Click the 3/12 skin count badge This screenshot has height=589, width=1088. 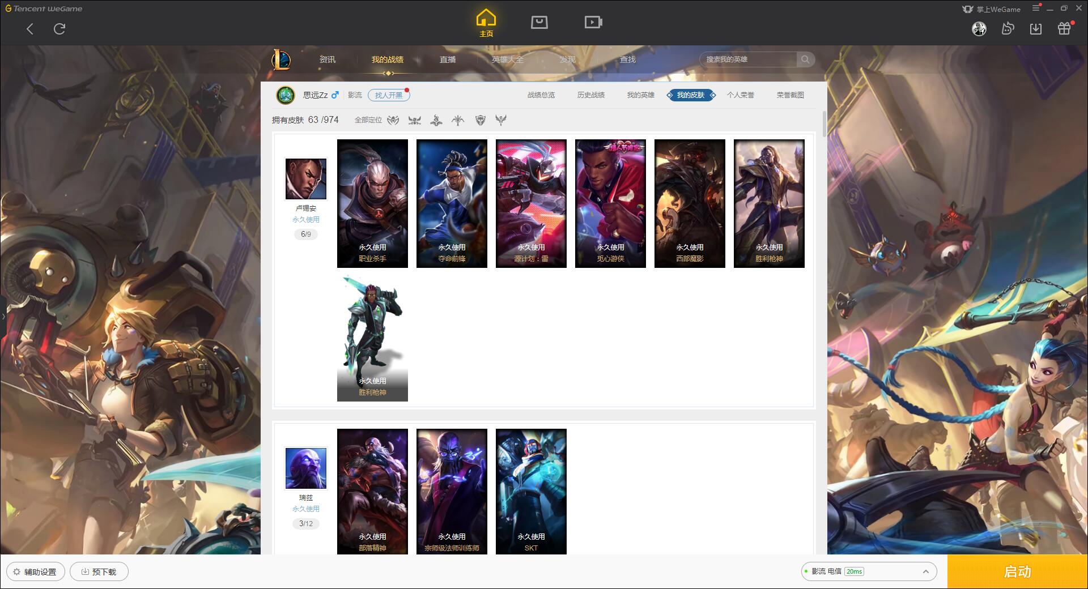click(x=306, y=523)
